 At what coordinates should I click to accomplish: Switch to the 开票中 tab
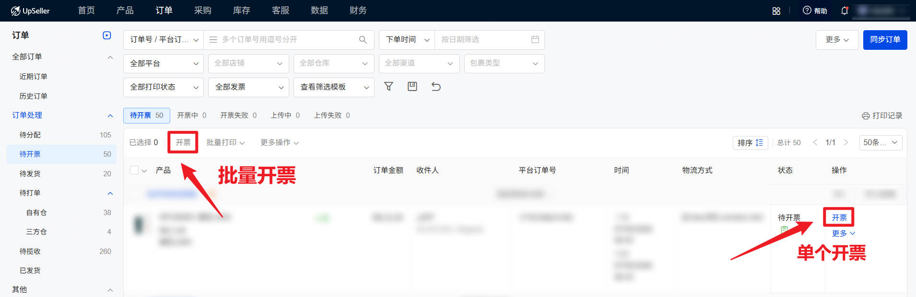coord(192,115)
